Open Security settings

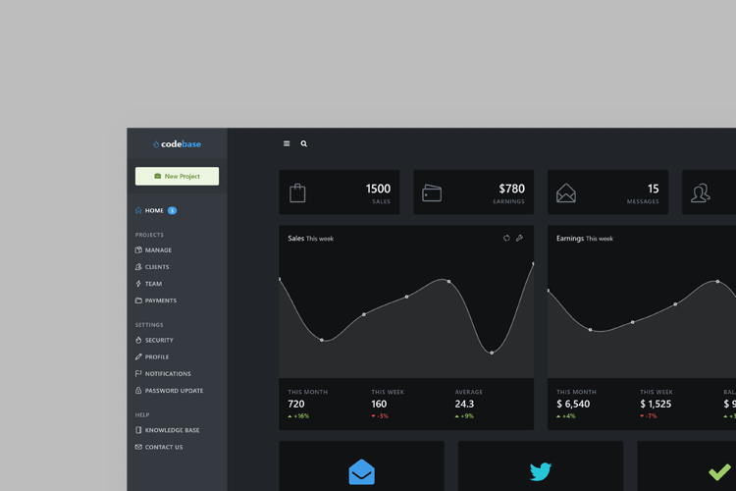click(x=159, y=340)
